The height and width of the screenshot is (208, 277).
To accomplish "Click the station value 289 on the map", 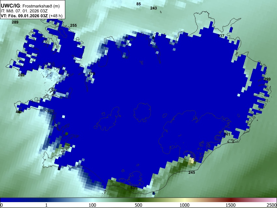I will [15, 22].
